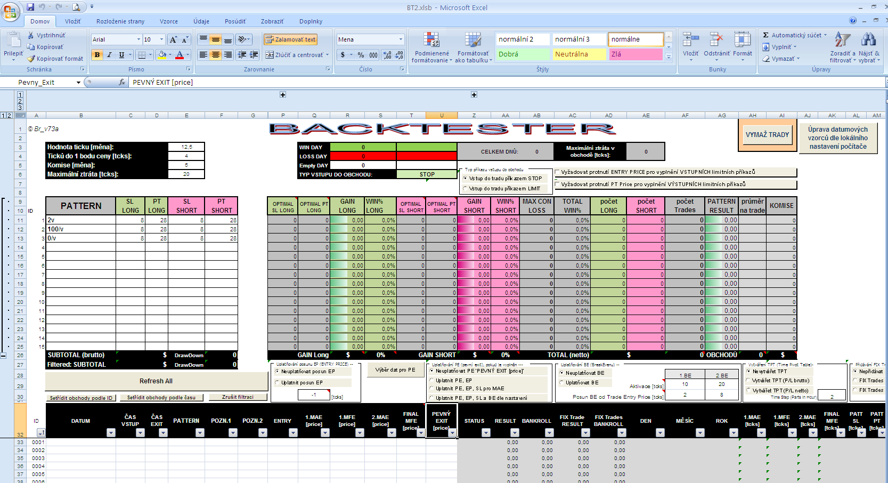The width and height of the screenshot is (888, 483).
Task: Expand column group plus above column P
Action: click(x=283, y=94)
